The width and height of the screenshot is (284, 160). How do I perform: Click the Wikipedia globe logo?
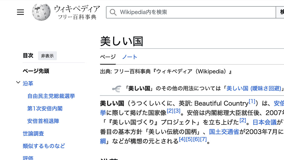pyautogui.click(x=41, y=12)
